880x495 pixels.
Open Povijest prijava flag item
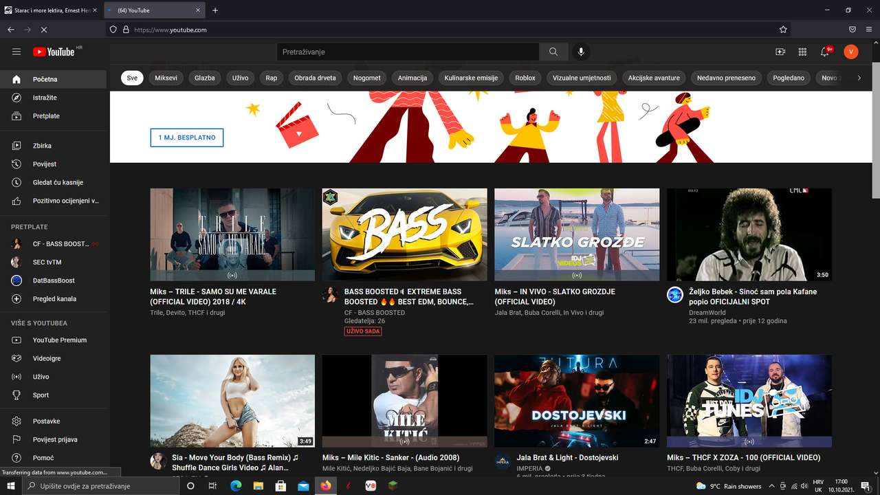[x=54, y=439]
